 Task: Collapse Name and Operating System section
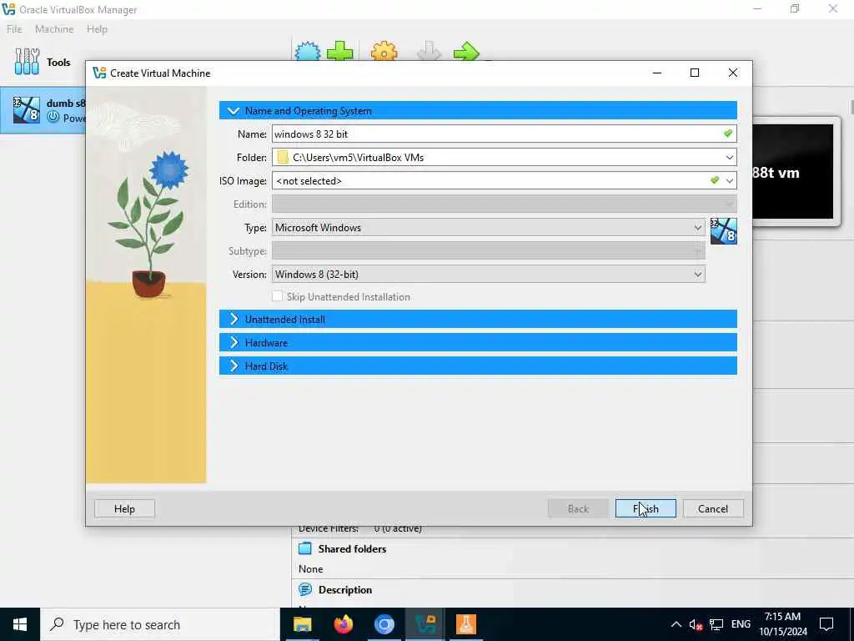point(478,111)
